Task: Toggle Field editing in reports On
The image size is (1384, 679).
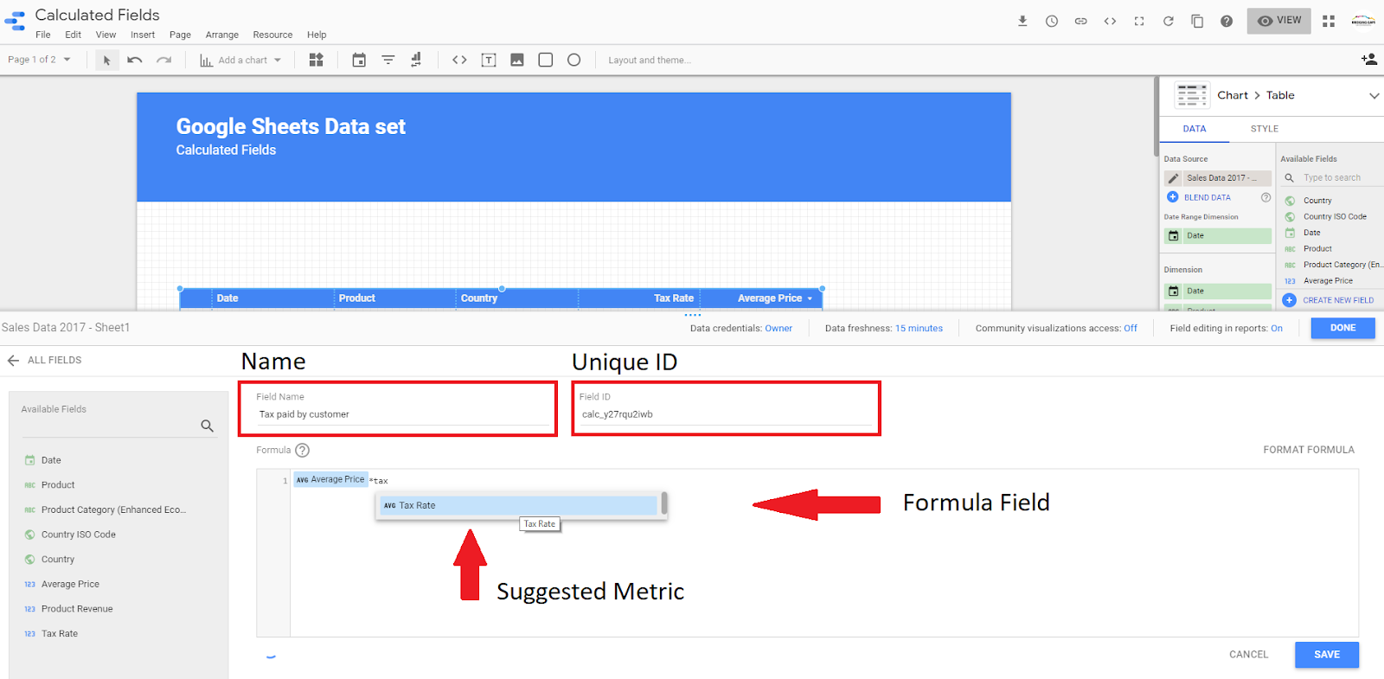Action: 1276,329
